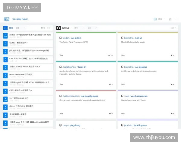Image resolution: width=181 pixels, height=145 pixels.
Task: Open the GuillaumeLeclerc / vue-google-maps repository
Action: pos(80,96)
